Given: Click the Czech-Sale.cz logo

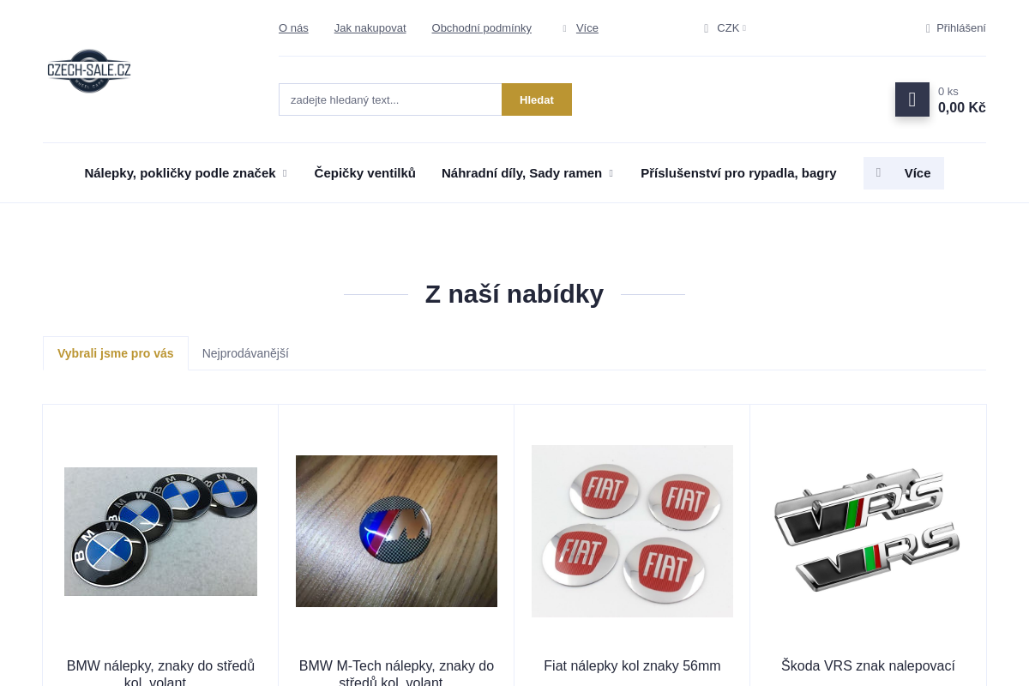Looking at the screenshot, I should coord(89,71).
